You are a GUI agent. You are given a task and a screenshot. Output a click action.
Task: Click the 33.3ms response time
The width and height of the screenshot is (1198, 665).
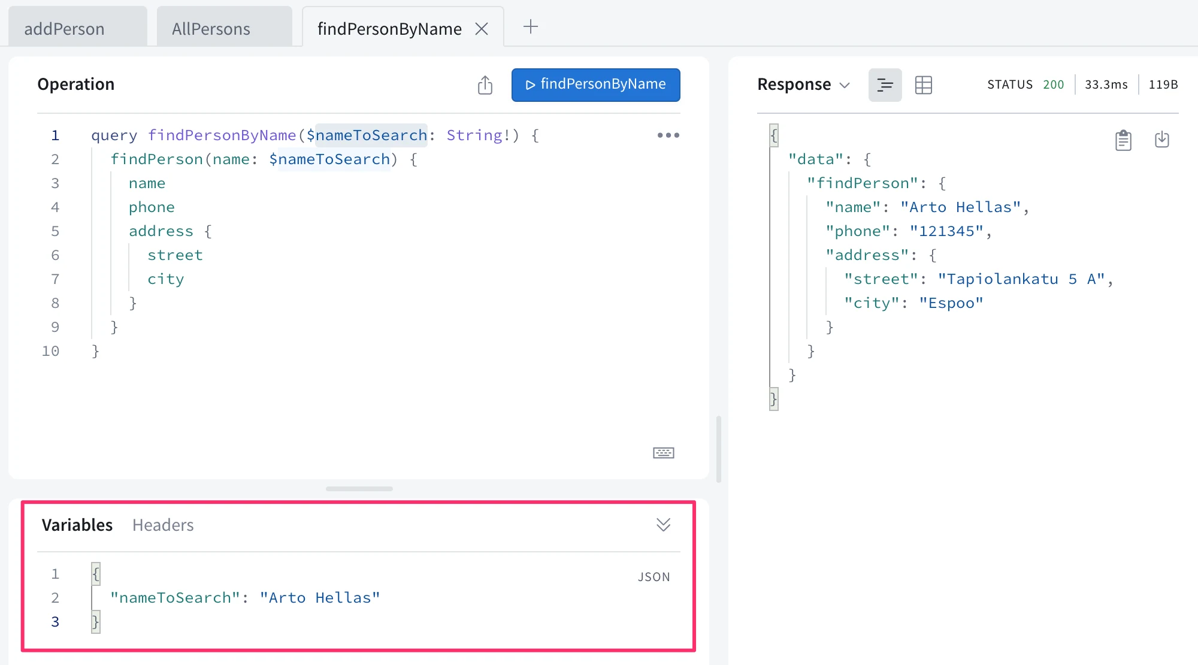[1106, 84]
